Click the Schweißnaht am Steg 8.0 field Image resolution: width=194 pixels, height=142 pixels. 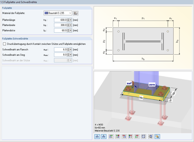point(61,55)
